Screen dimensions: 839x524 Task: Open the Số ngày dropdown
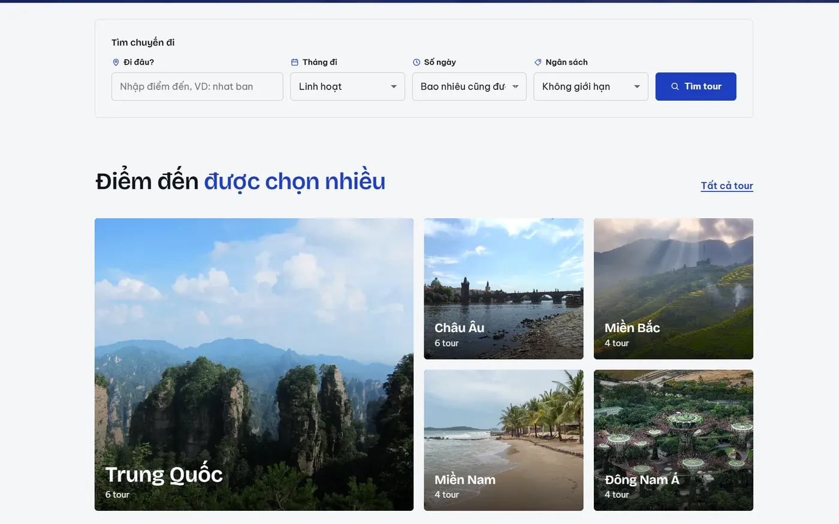click(x=469, y=86)
